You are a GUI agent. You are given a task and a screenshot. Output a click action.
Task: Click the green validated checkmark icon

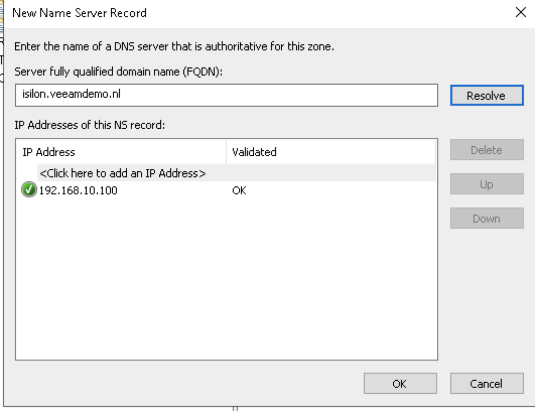[29, 191]
